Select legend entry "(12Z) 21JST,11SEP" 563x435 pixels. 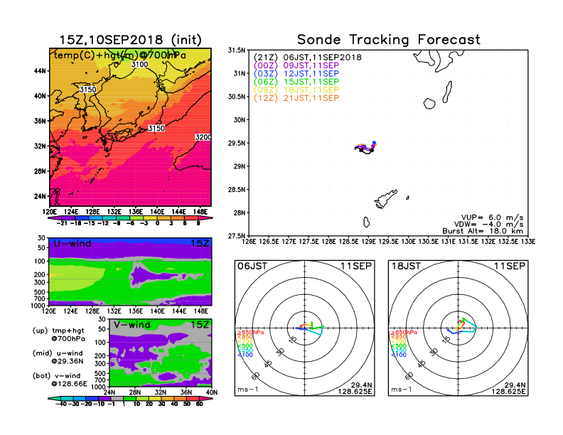(x=296, y=98)
